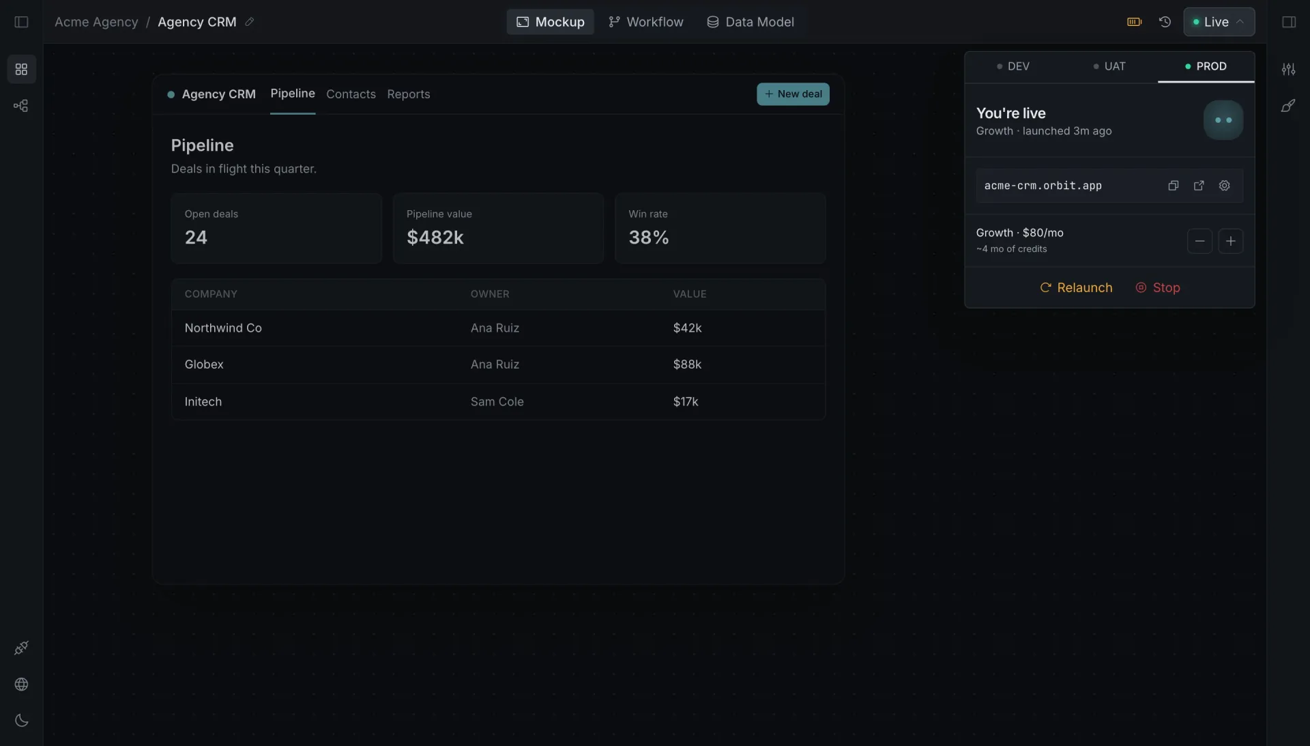
Task: Open the apps grid icon in sidebar
Action: (21, 69)
